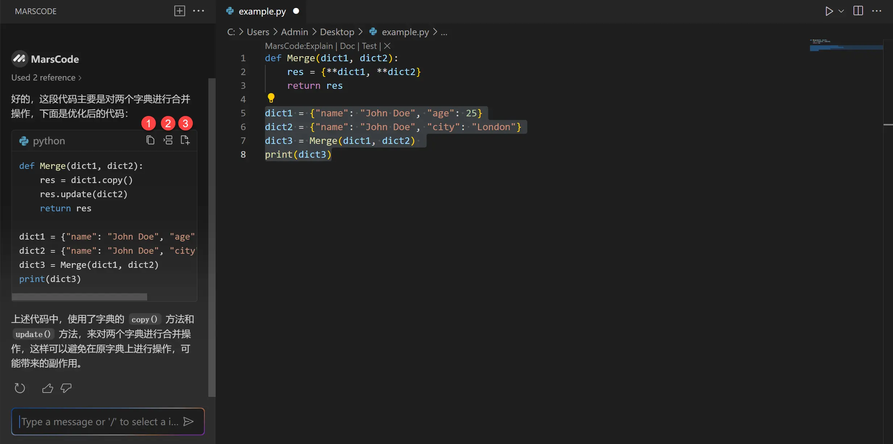This screenshot has height=444, width=893.
Task: Click the Doc code lens action
Action: click(x=347, y=46)
